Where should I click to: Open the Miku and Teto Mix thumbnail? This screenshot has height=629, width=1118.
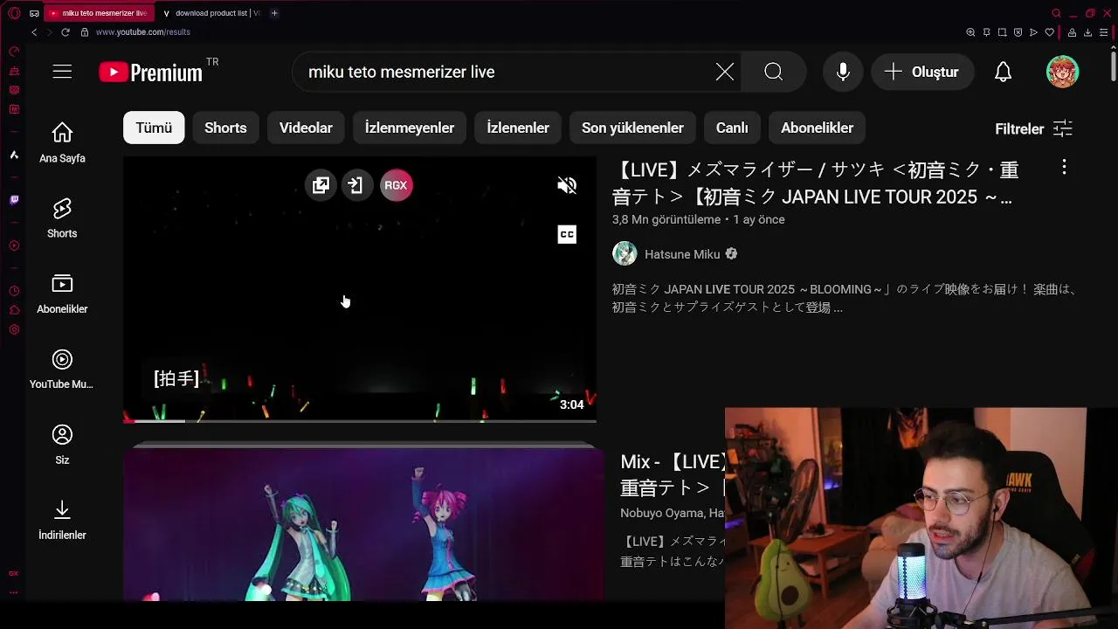coord(363,524)
